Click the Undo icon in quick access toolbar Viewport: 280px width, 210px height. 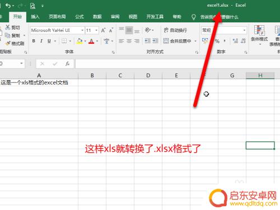pos(8,6)
